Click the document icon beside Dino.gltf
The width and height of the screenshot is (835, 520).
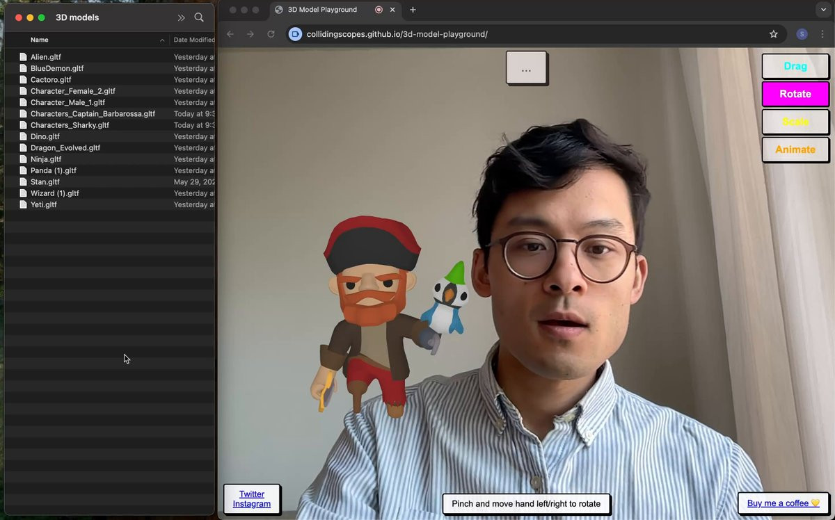[x=23, y=136]
